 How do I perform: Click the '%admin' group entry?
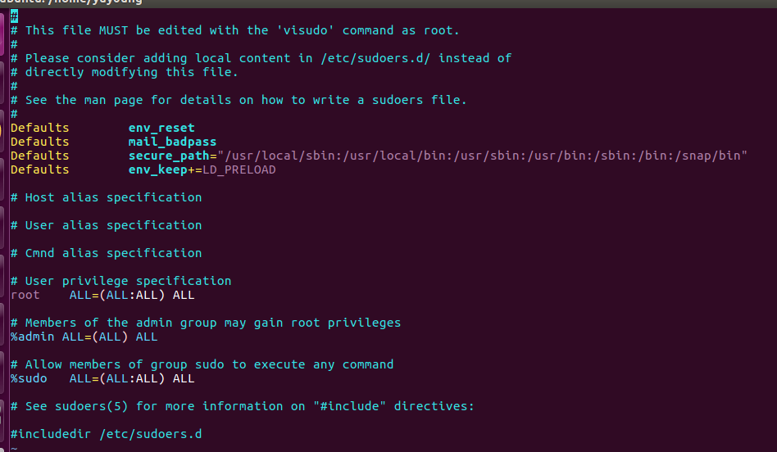click(32, 337)
